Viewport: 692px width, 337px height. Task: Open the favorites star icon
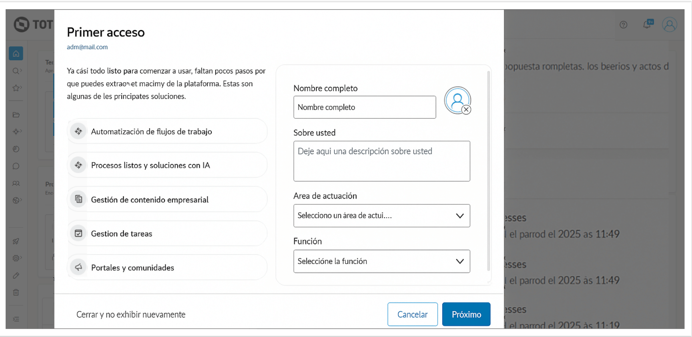pyautogui.click(x=16, y=88)
